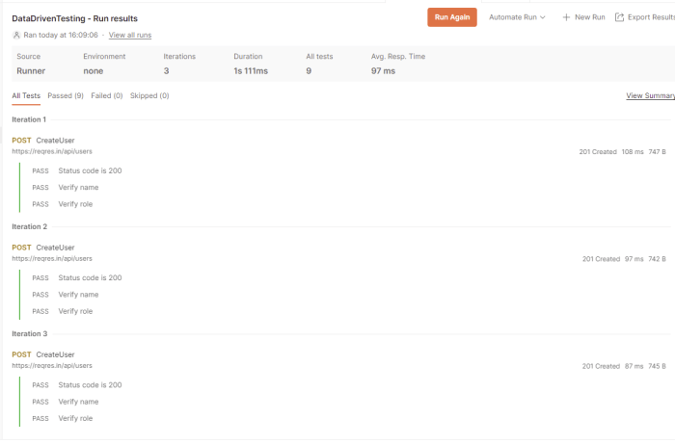
Task: Click the Iteration 1 heading
Action: (29, 119)
